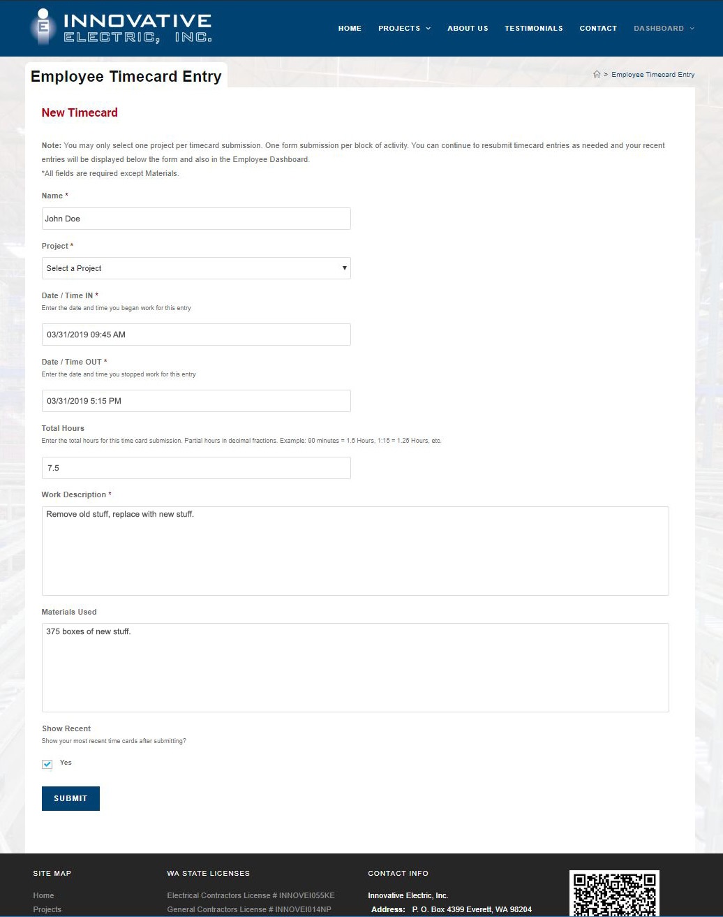Open the Home link in the footer site map
The height and width of the screenshot is (917, 723).
[43, 895]
